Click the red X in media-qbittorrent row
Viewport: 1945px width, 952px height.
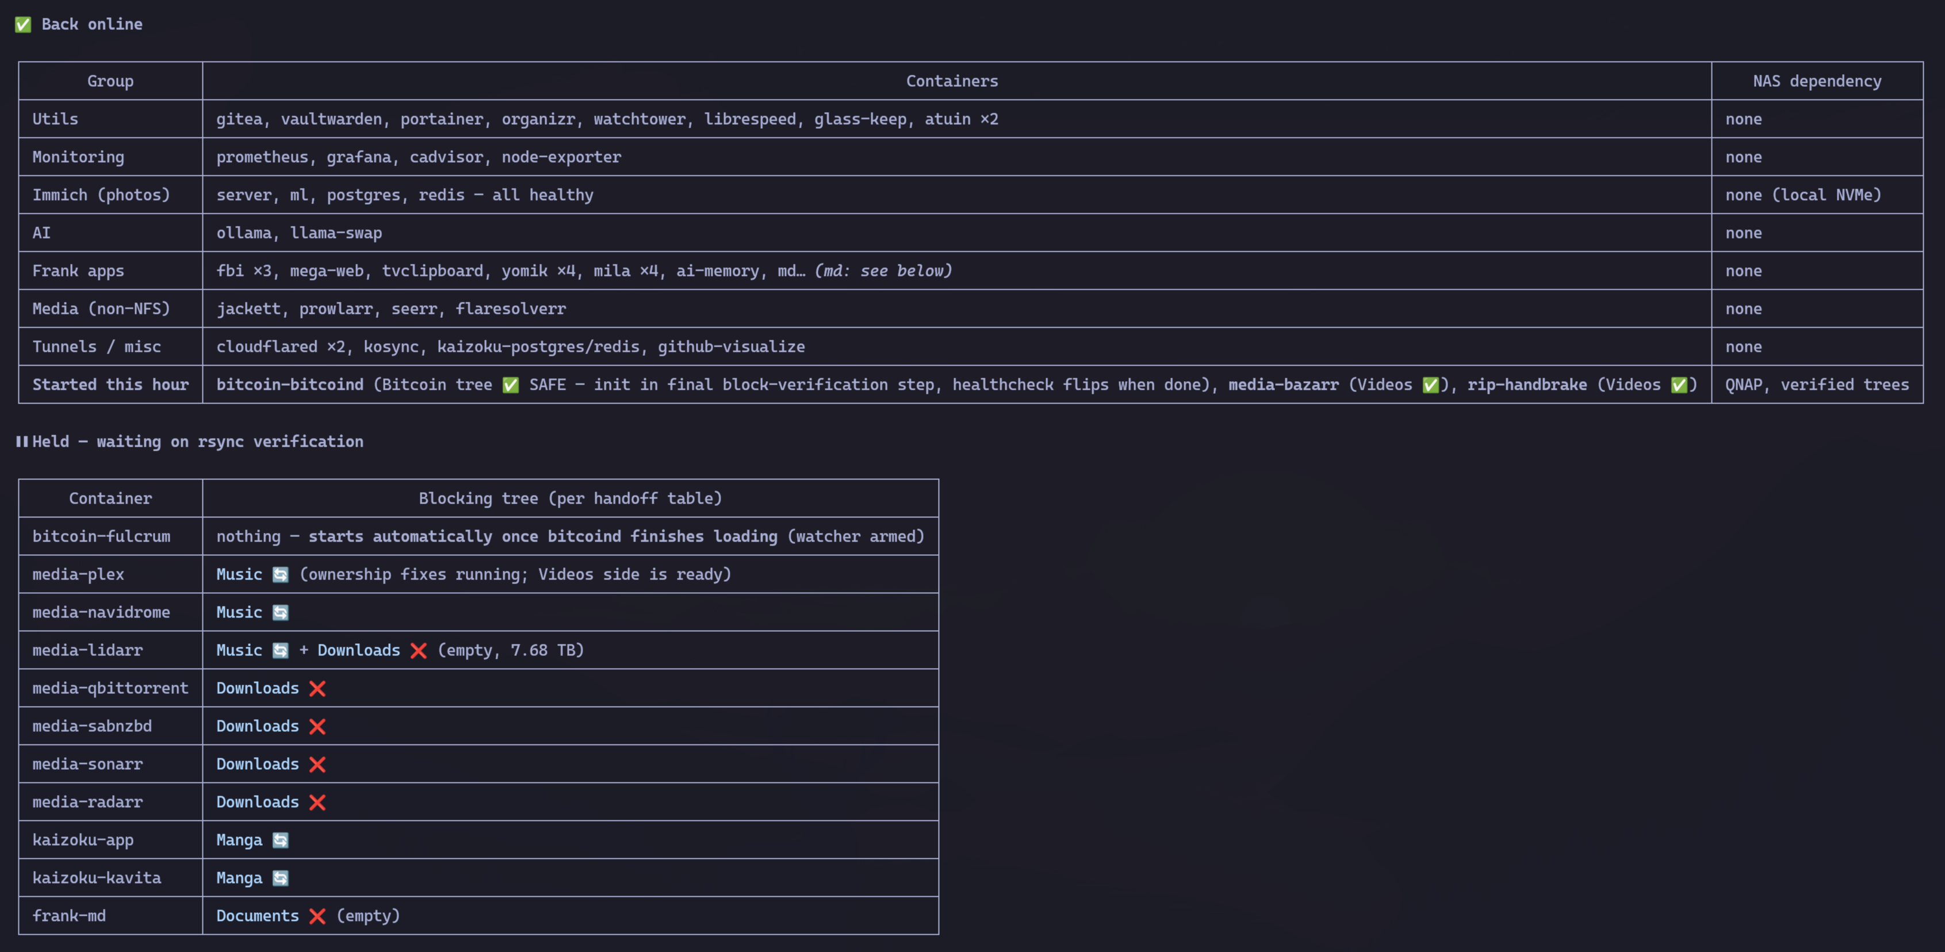pos(317,689)
